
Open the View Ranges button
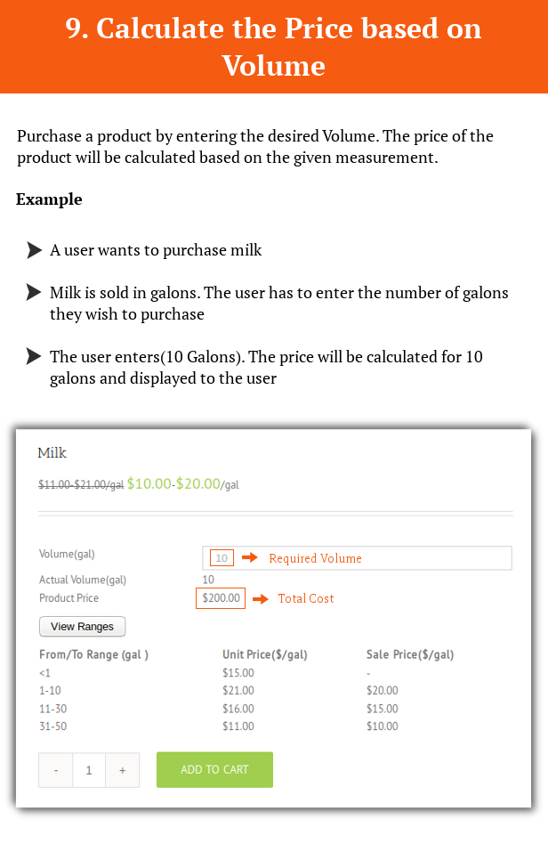[x=82, y=627]
